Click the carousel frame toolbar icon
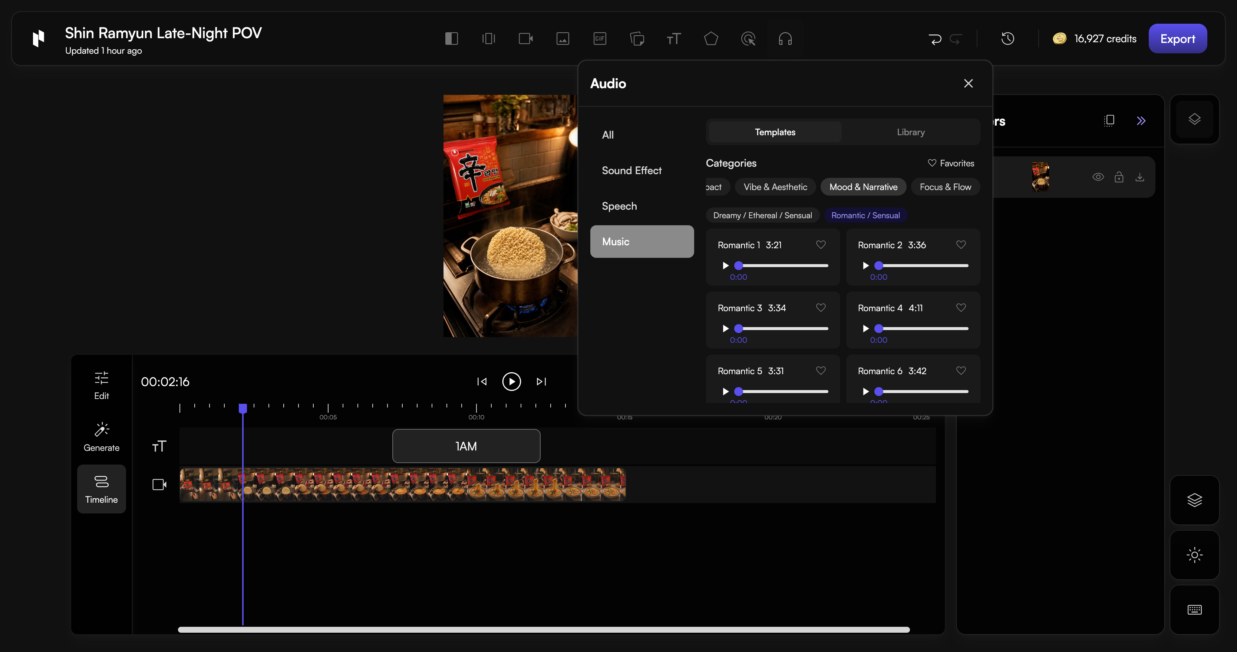Image resolution: width=1237 pixels, height=652 pixels. pos(488,39)
